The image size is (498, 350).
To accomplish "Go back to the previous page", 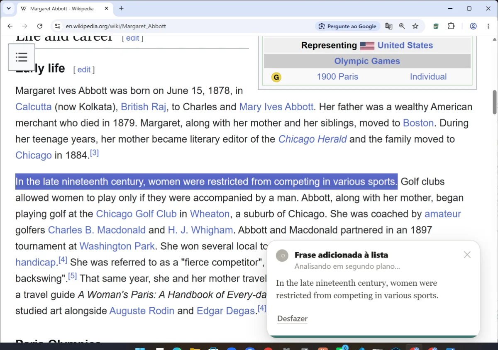I will pos(10,26).
